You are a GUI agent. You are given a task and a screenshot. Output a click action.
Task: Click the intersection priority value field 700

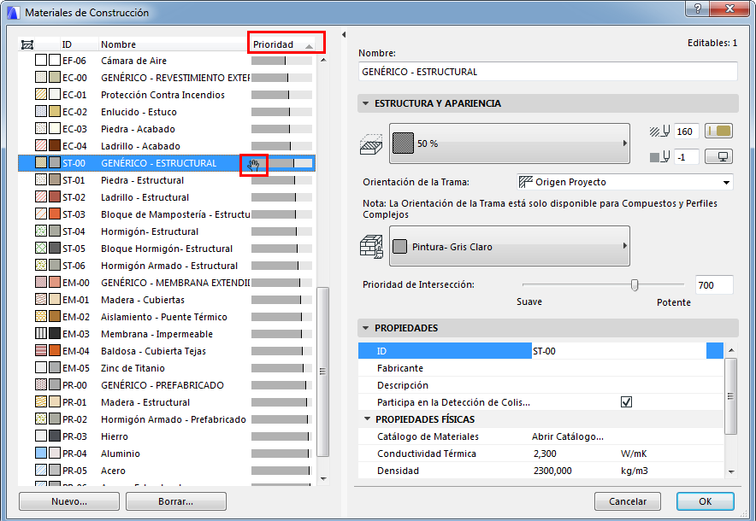(x=714, y=285)
